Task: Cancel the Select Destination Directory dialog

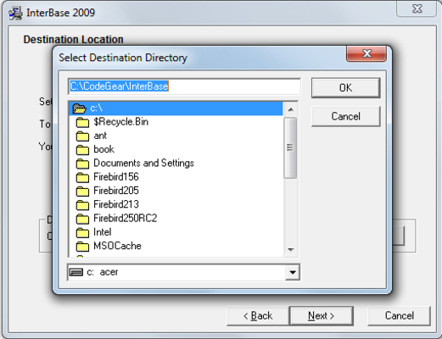Action: [345, 116]
